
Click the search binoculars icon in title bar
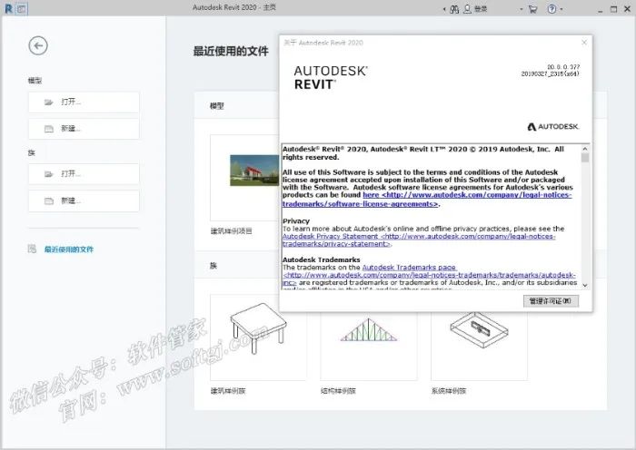coord(453,8)
